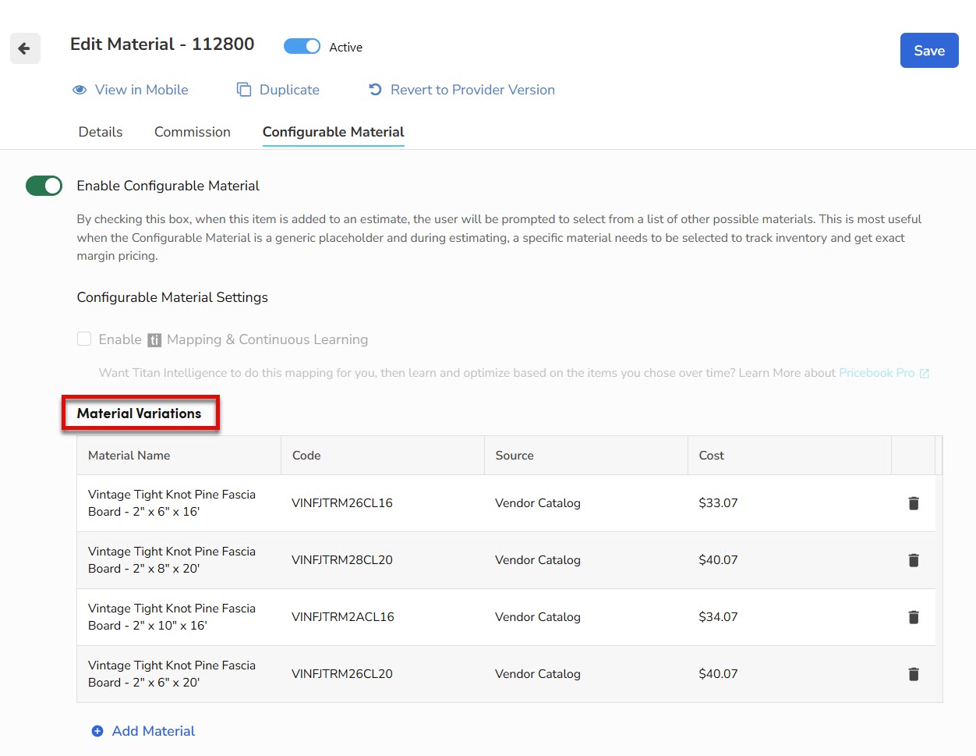Toggle the Active material switch
Viewport: 976px width, 756px height.
click(302, 47)
